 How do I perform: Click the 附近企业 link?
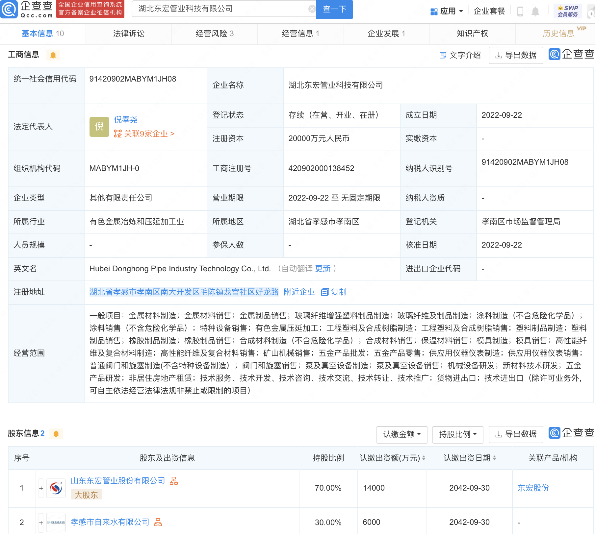(299, 292)
